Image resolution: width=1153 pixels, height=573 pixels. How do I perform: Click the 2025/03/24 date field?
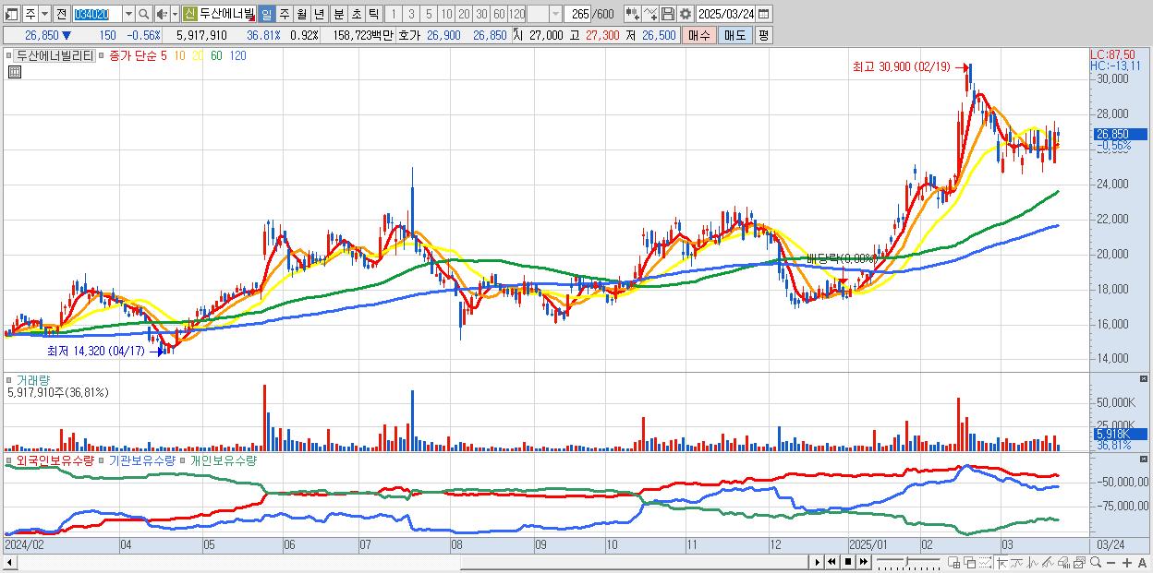point(725,14)
